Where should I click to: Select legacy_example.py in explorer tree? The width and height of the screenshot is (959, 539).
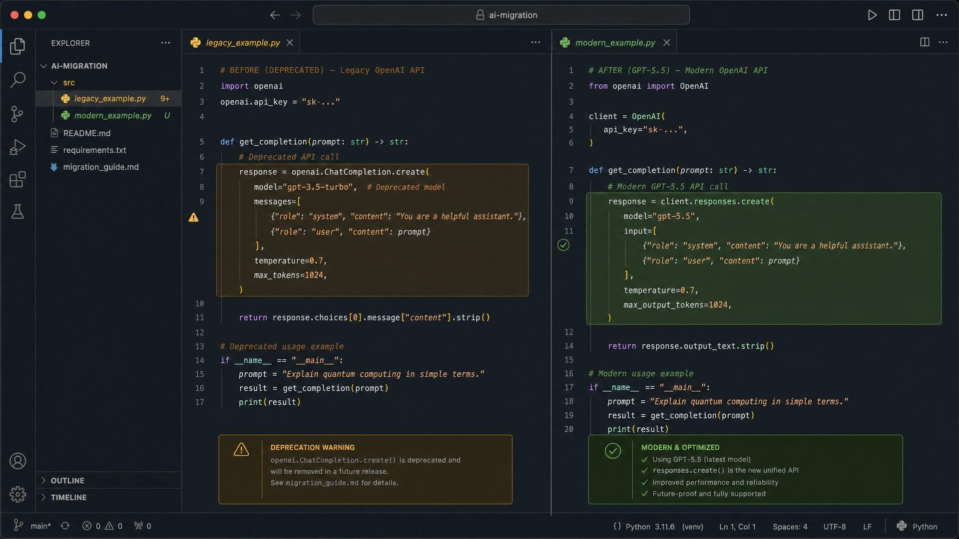click(109, 99)
